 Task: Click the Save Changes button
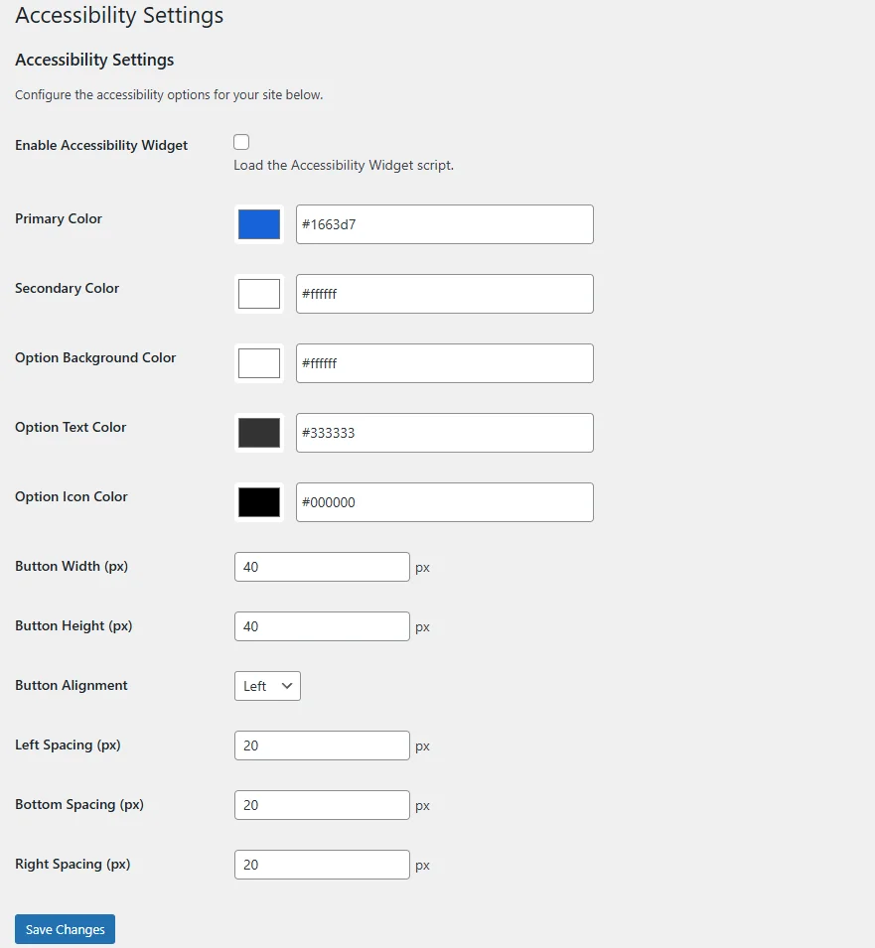[x=66, y=929]
